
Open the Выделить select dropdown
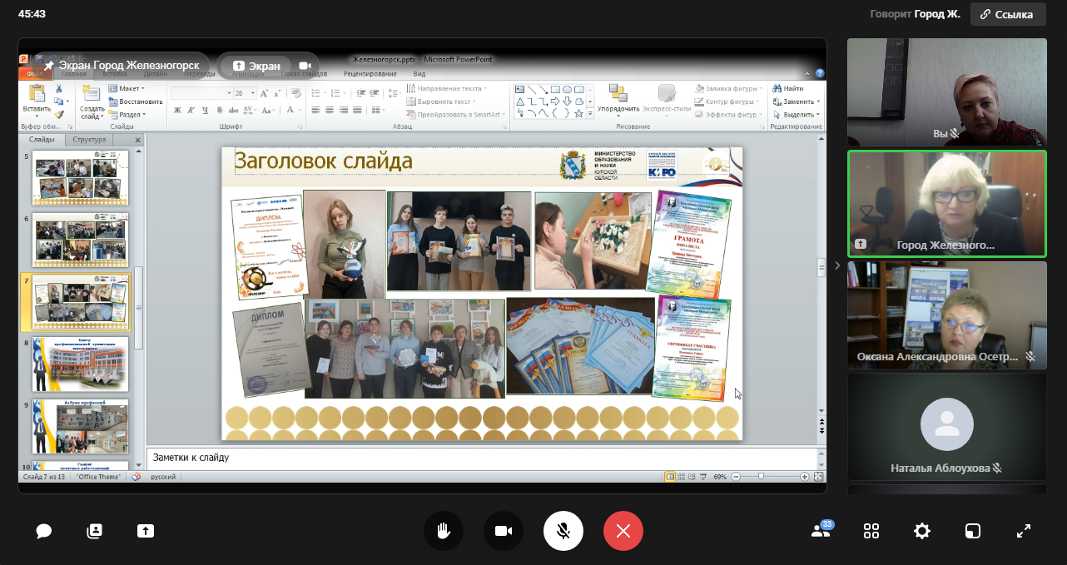pyautogui.click(x=797, y=115)
